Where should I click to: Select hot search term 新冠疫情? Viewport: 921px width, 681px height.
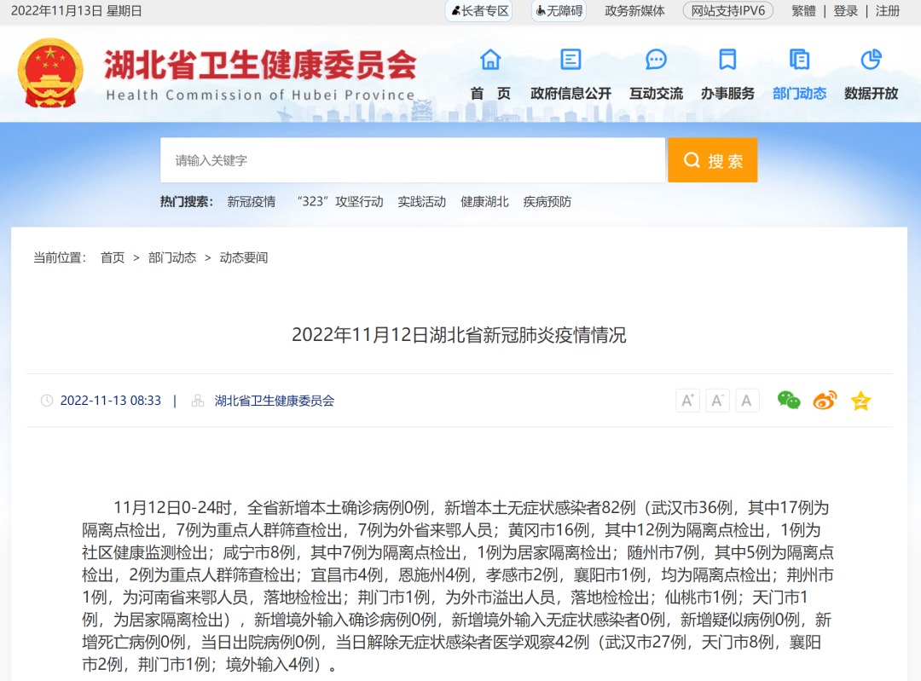point(252,202)
